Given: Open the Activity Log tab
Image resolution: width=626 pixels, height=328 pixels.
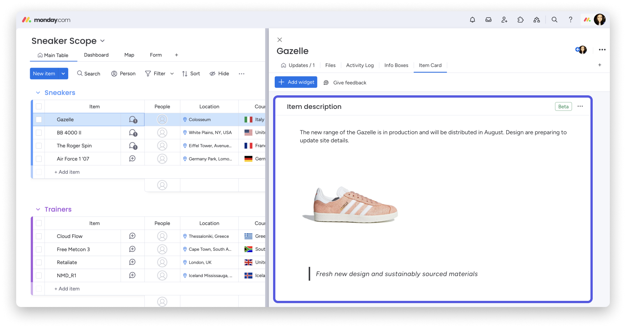Looking at the screenshot, I should [360, 65].
